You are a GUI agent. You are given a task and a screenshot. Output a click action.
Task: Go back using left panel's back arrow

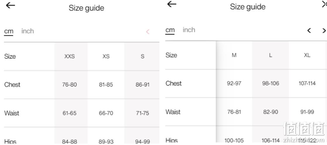pyautogui.click(x=11, y=5)
